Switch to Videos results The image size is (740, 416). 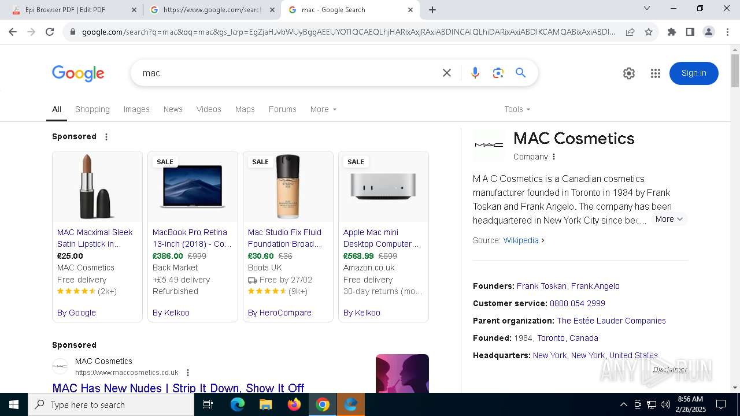[x=209, y=109]
